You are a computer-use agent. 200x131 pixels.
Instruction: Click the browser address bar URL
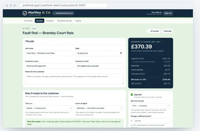(x=64, y=5)
